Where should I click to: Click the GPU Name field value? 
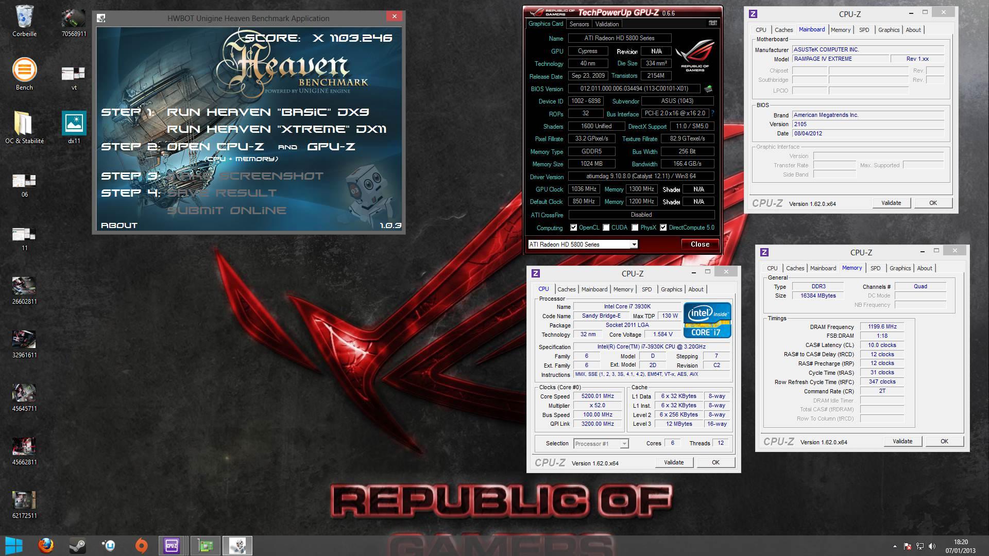coord(620,38)
